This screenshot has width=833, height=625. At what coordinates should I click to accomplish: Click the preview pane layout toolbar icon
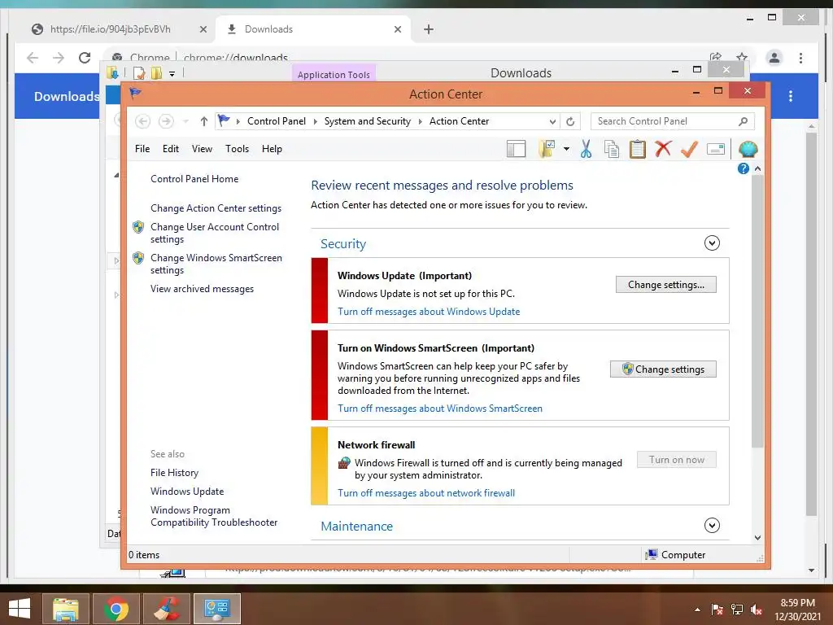pos(516,150)
